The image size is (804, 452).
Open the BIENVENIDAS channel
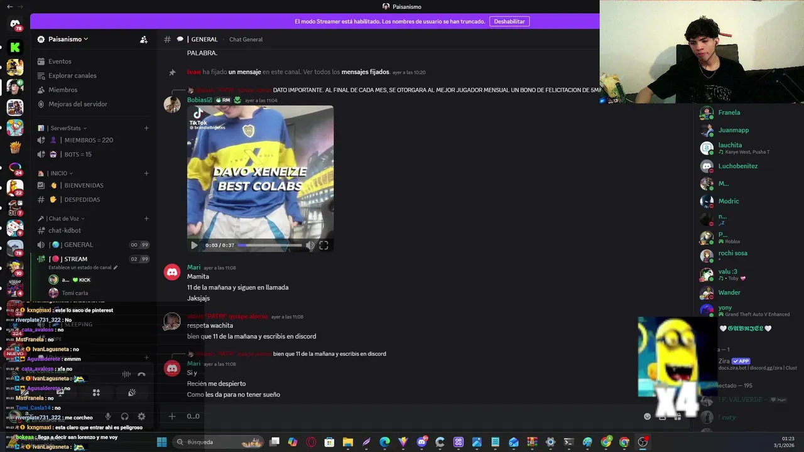(93, 185)
